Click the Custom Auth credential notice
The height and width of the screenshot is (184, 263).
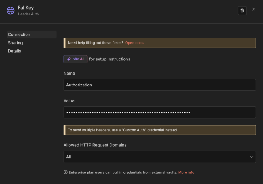[x=160, y=130]
